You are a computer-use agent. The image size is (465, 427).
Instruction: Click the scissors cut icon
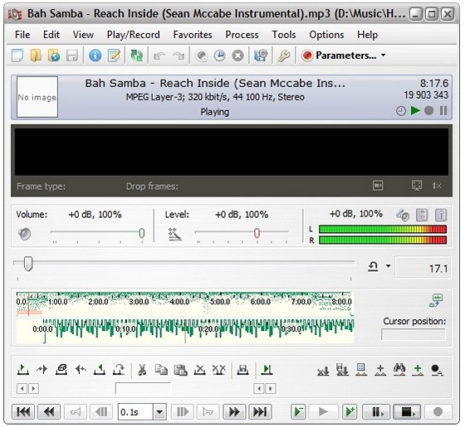coord(142,370)
